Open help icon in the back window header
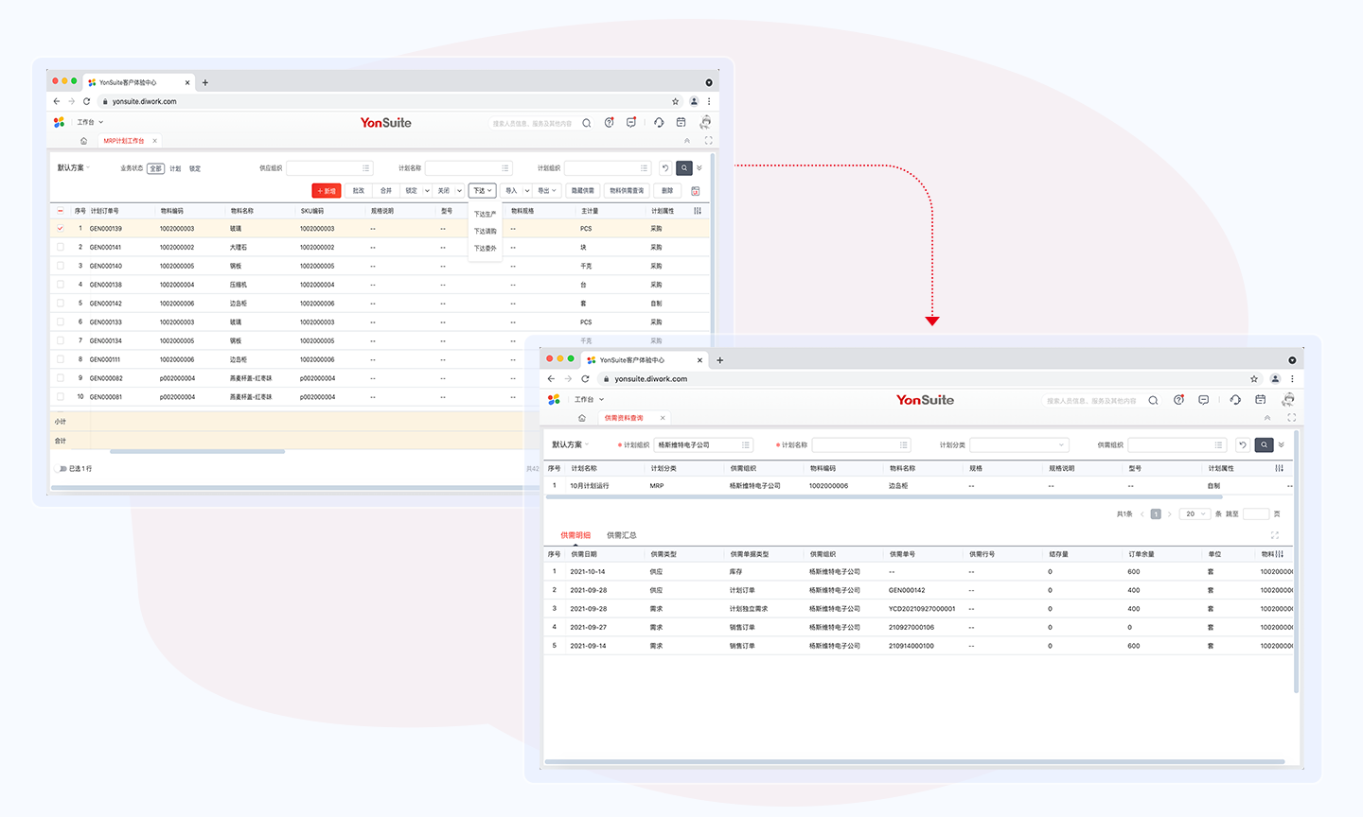Viewport: 1363px width, 817px height. click(x=609, y=123)
